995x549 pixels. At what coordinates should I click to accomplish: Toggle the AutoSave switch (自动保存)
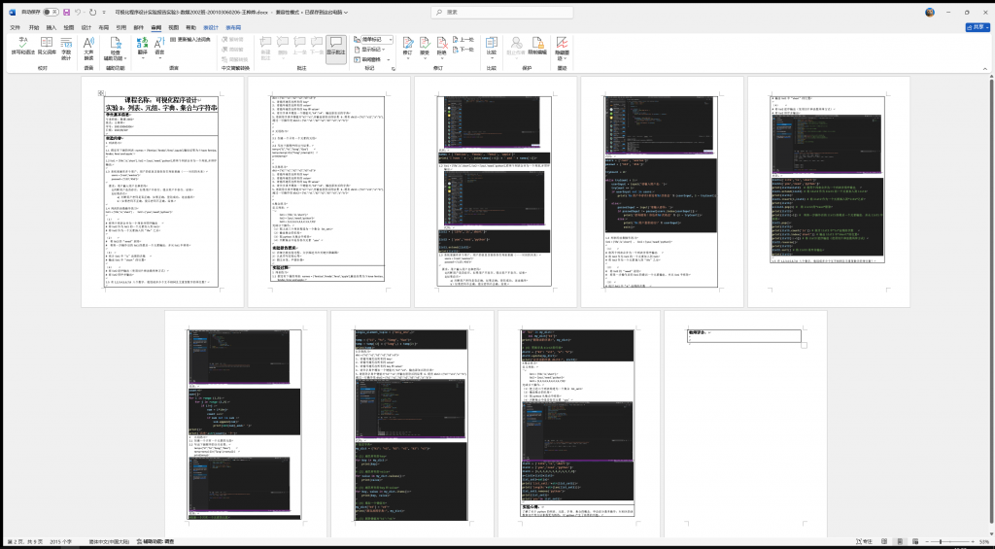(x=51, y=13)
